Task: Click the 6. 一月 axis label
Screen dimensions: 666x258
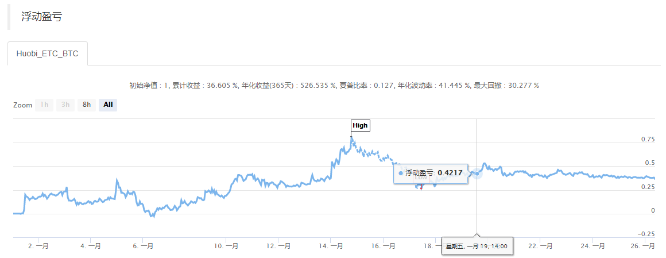Action: [142, 246]
